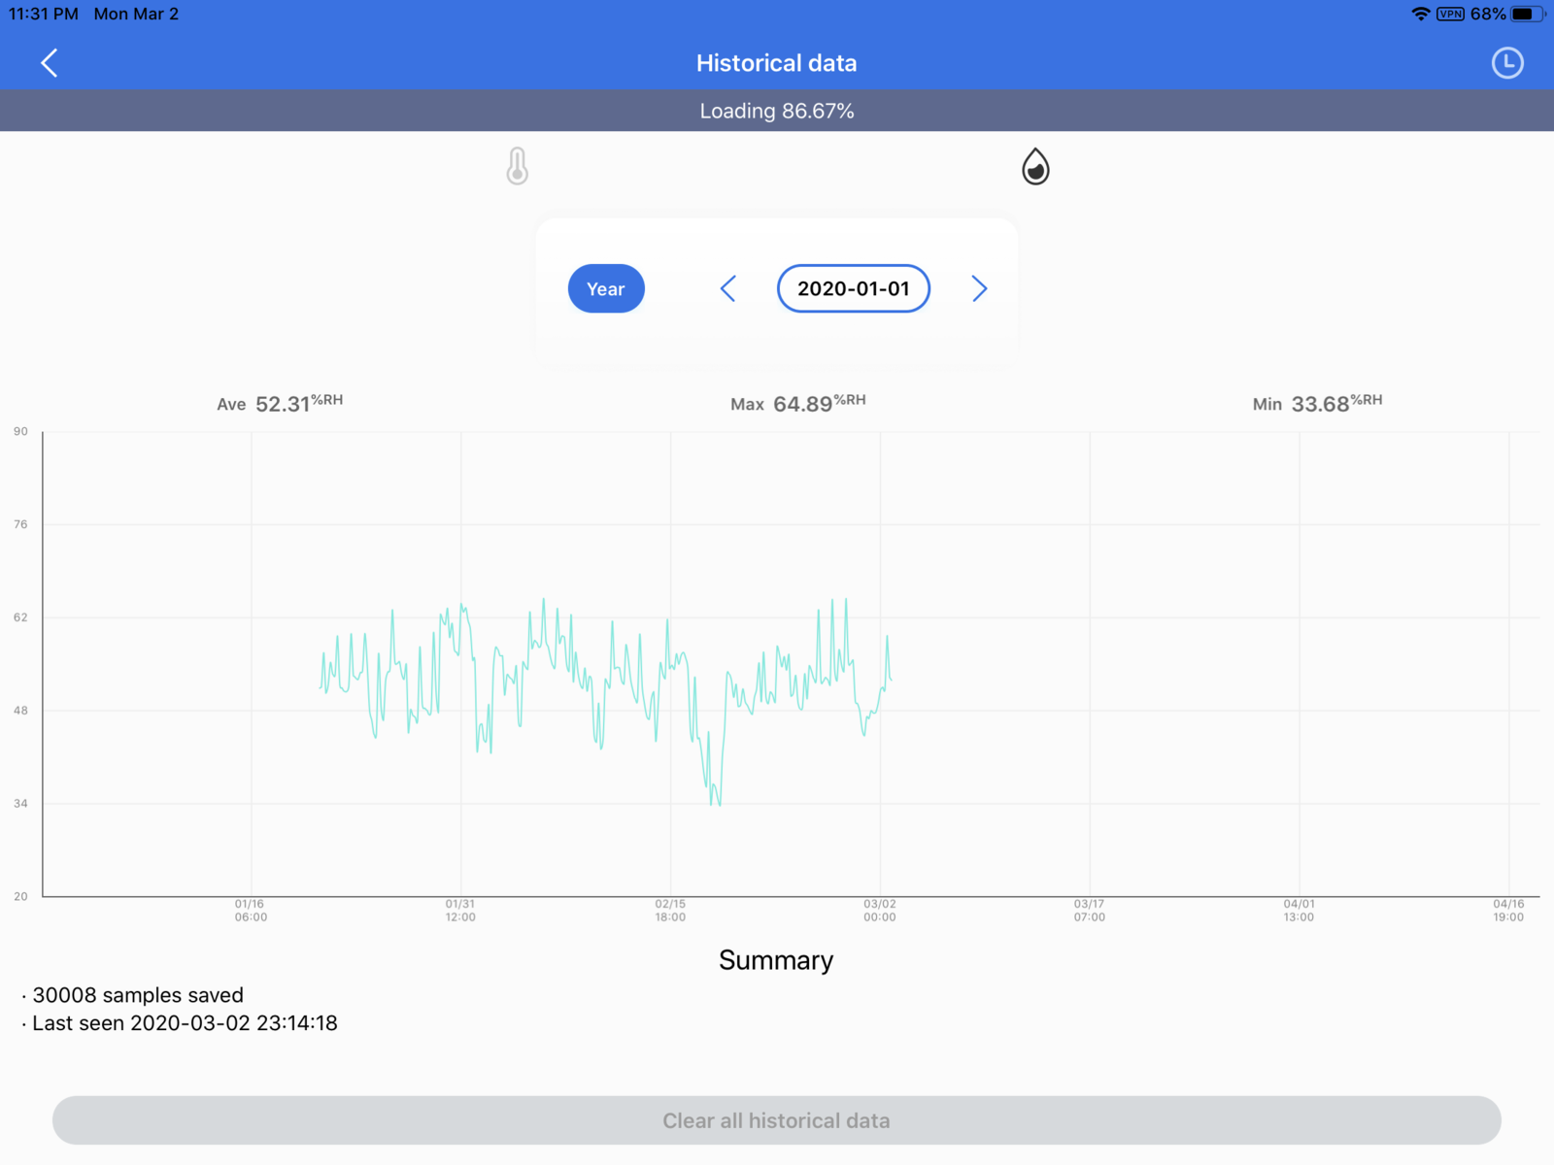Tap the Year range button
This screenshot has width=1554, height=1165.
606,288
